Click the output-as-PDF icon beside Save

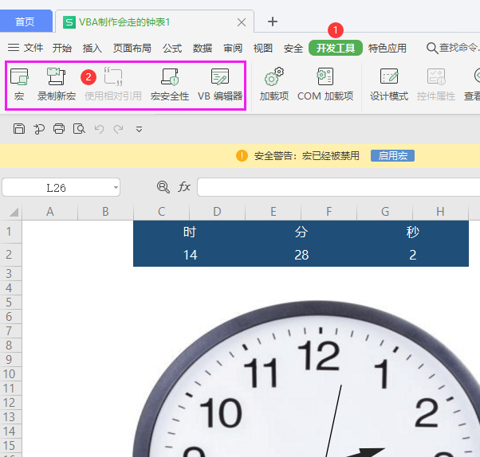click(x=39, y=129)
